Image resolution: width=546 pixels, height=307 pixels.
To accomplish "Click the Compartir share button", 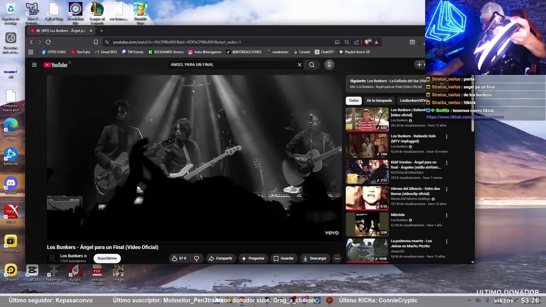I will pyautogui.click(x=220, y=258).
